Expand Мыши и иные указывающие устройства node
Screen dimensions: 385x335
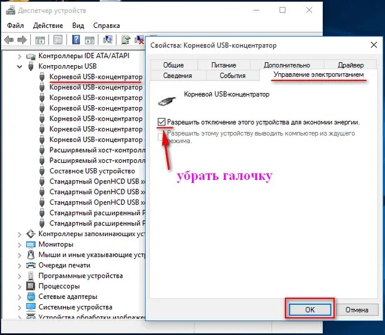20,255
